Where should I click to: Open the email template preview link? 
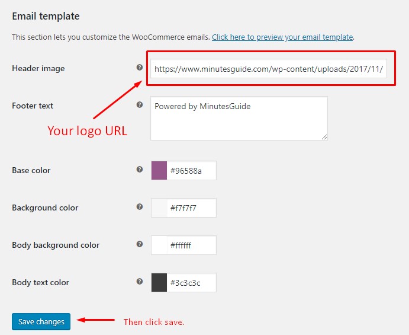pos(282,37)
